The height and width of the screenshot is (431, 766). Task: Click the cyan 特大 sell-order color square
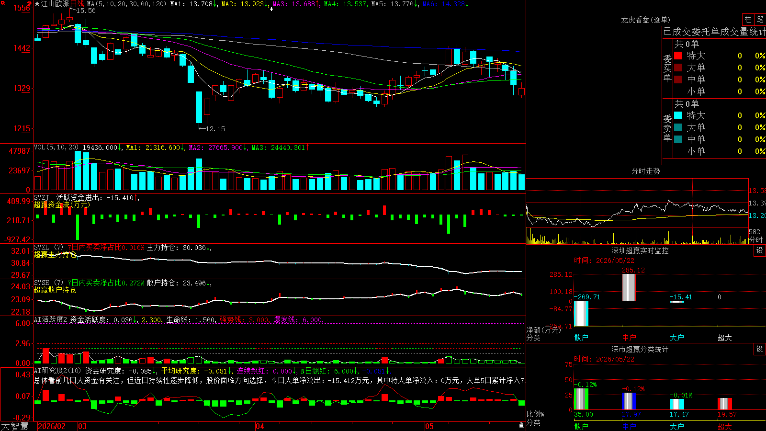click(678, 115)
